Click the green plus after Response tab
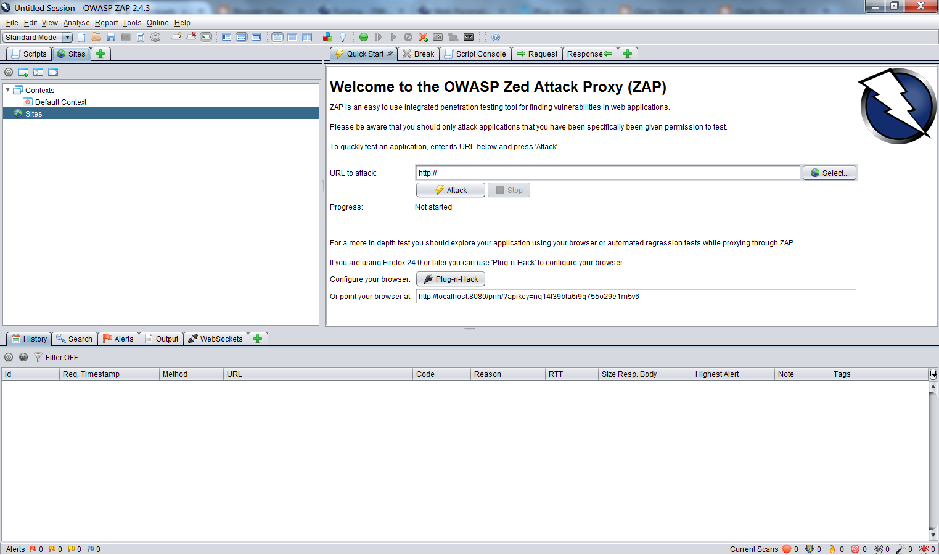This screenshot has width=939, height=555. (628, 54)
